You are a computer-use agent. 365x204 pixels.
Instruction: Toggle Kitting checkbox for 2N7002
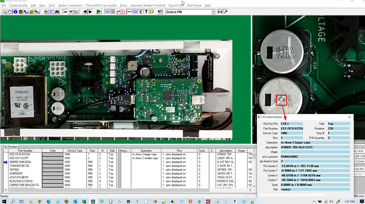click(x=119, y=170)
